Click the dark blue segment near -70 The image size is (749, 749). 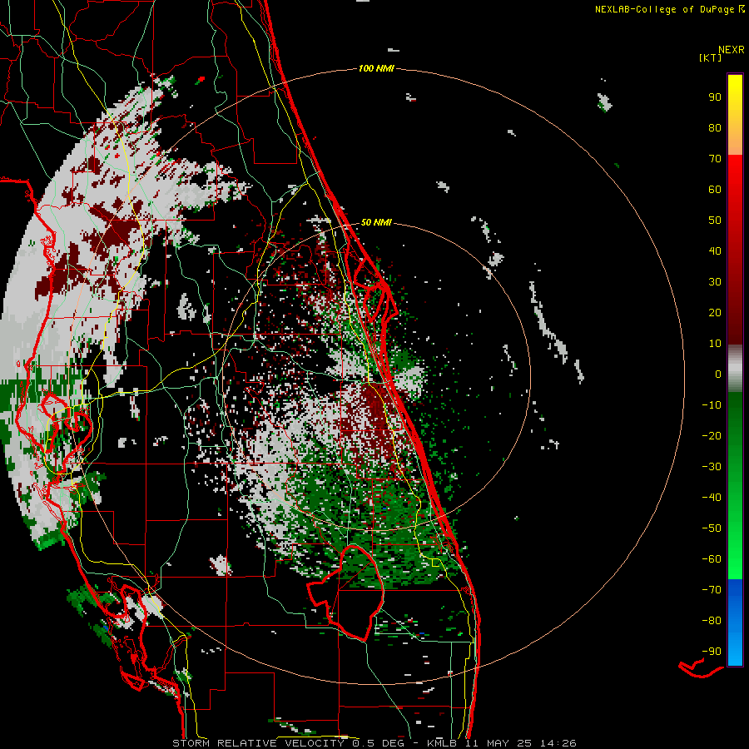[x=735, y=588]
